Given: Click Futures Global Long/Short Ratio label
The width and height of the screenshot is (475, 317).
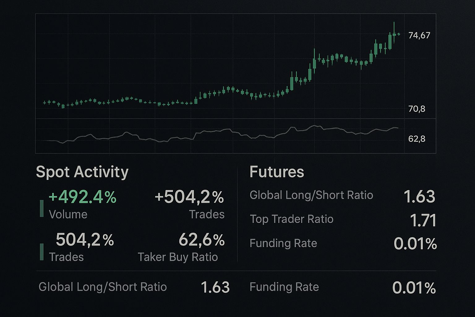Looking at the screenshot, I should click(x=311, y=195).
